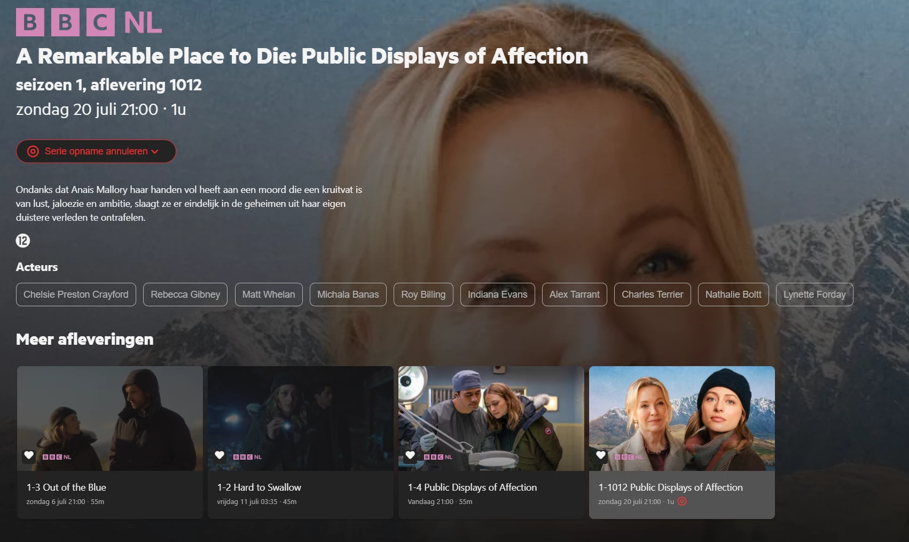The image size is (909, 542).
Task: Click the text Vandaag 21:00 · 55m
Action: pos(440,502)
